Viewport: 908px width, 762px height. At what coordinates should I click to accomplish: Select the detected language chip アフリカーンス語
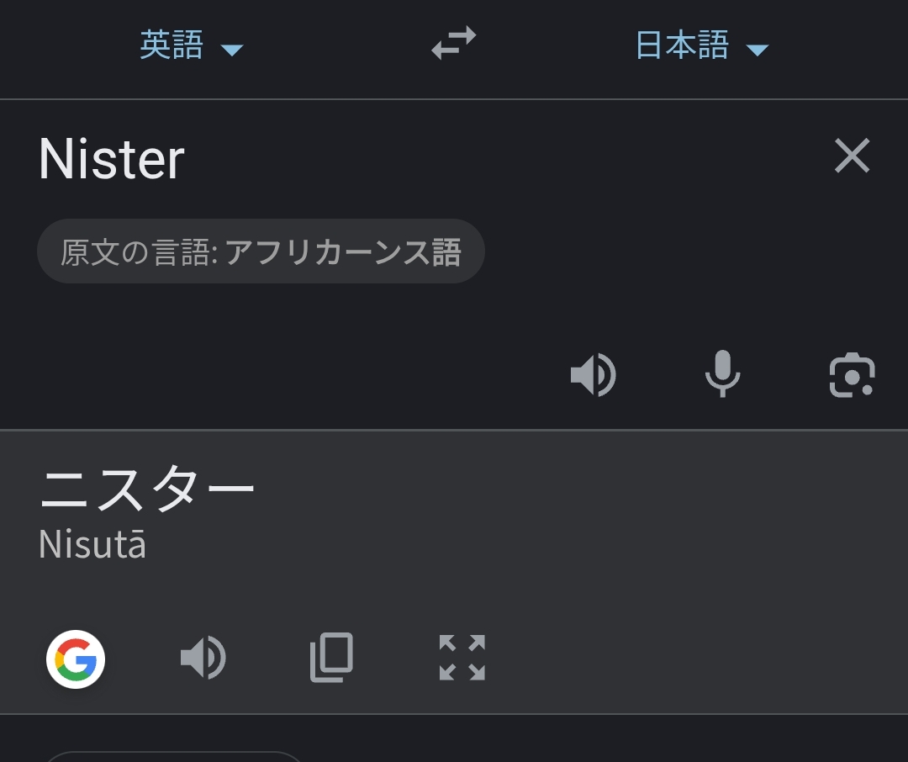coord(261,251)
